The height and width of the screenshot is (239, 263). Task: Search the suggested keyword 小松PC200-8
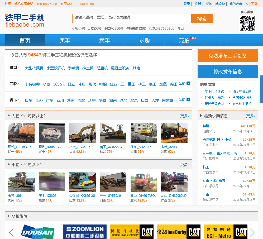click(x=113, y=28)
